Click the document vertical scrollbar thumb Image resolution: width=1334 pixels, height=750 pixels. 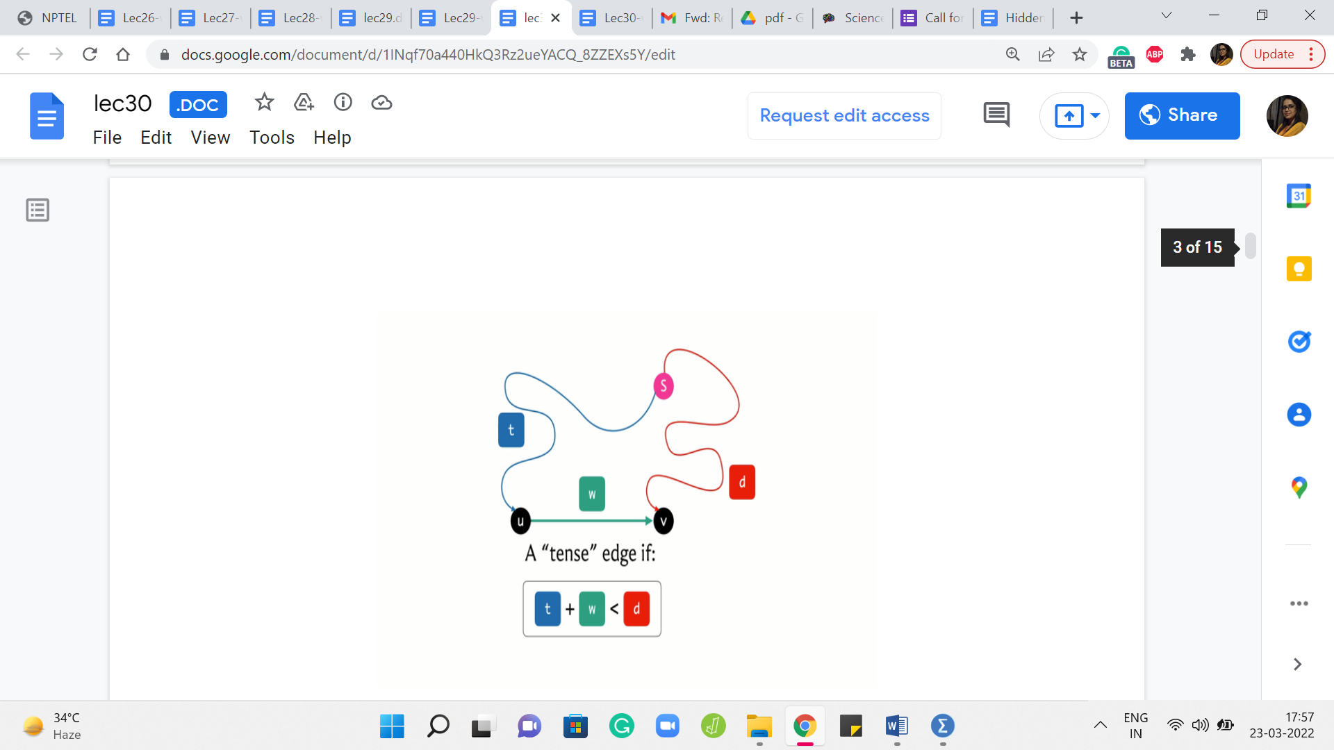click(x=1251, y=247)
